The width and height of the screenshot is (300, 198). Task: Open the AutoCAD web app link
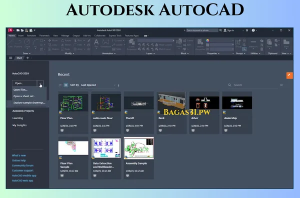(22, 181)
